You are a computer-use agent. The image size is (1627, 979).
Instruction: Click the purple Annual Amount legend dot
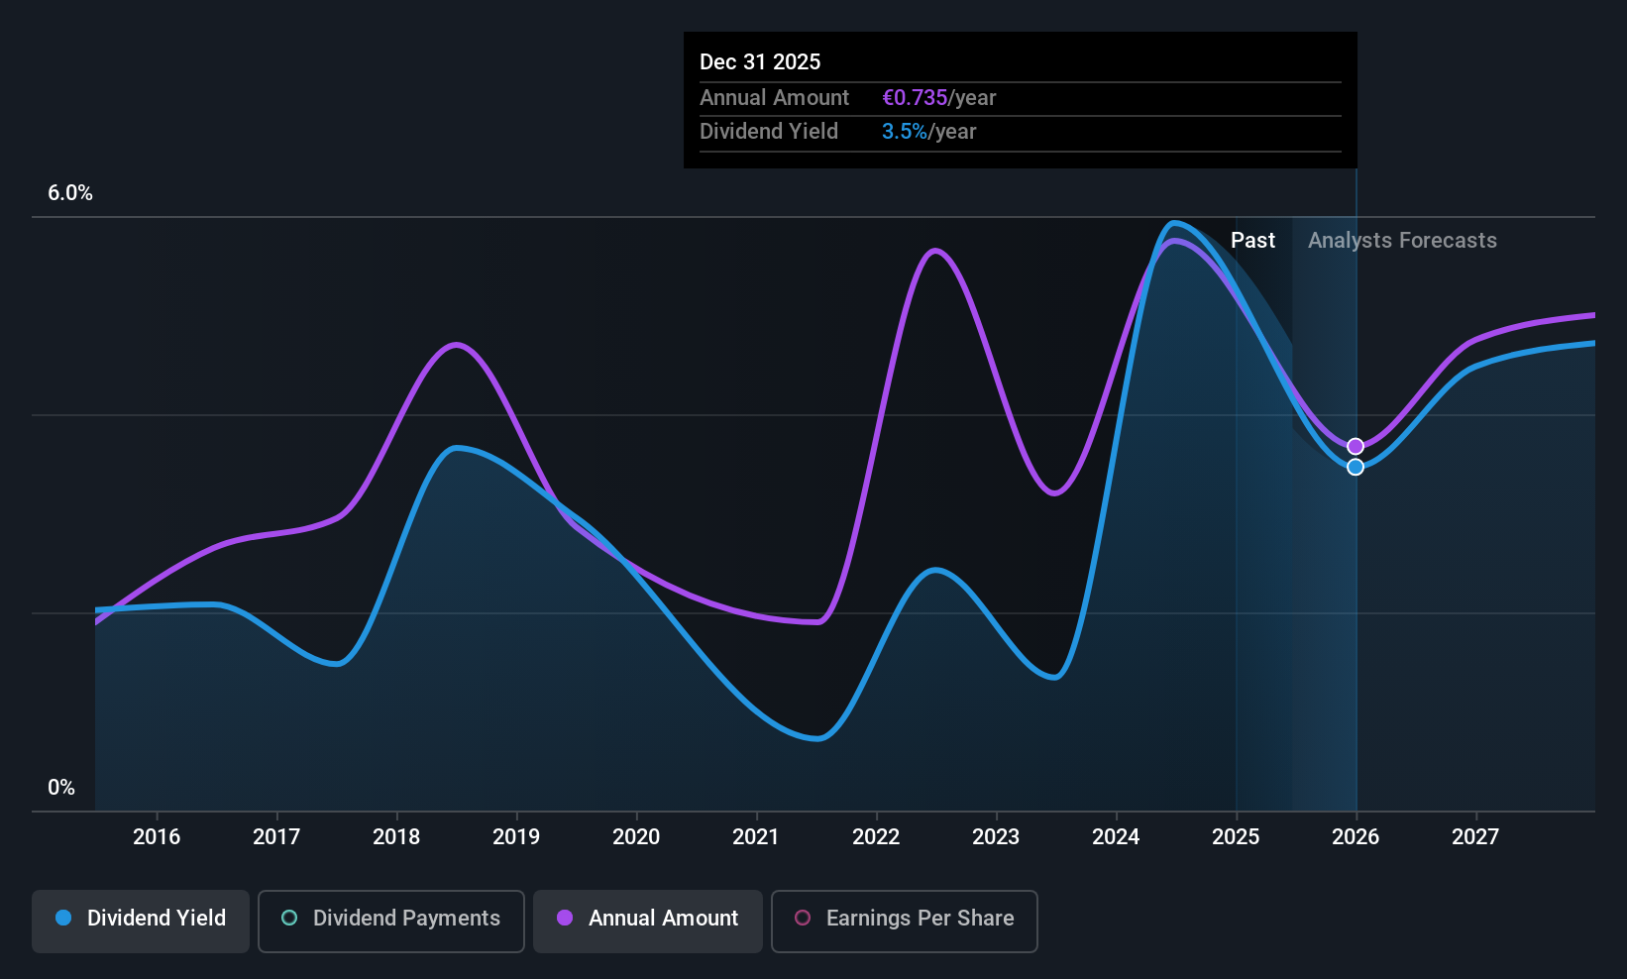click(565, 918)
